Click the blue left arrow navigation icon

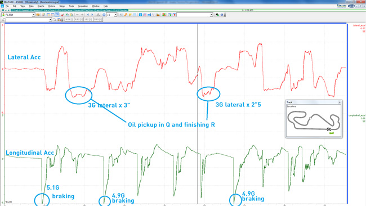click(x=88, y=15)
